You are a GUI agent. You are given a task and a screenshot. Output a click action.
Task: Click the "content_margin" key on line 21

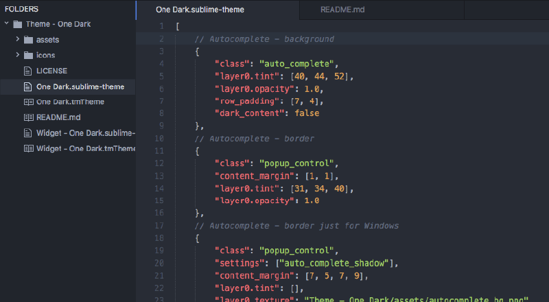(255, 276)
